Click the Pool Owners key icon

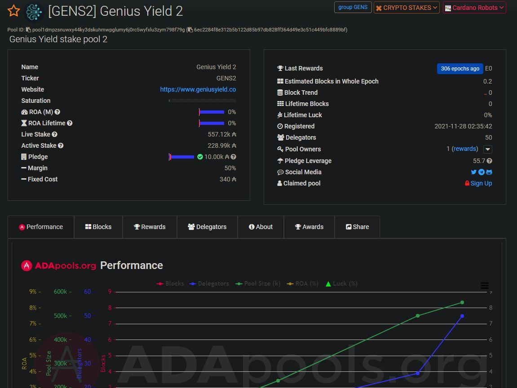click(280, 149)
